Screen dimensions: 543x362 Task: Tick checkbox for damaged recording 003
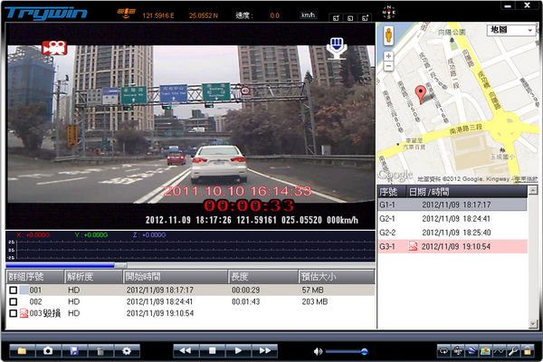click(13, 313)
